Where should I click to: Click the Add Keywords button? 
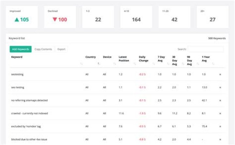pyautogui.click(x=20, y=49)
